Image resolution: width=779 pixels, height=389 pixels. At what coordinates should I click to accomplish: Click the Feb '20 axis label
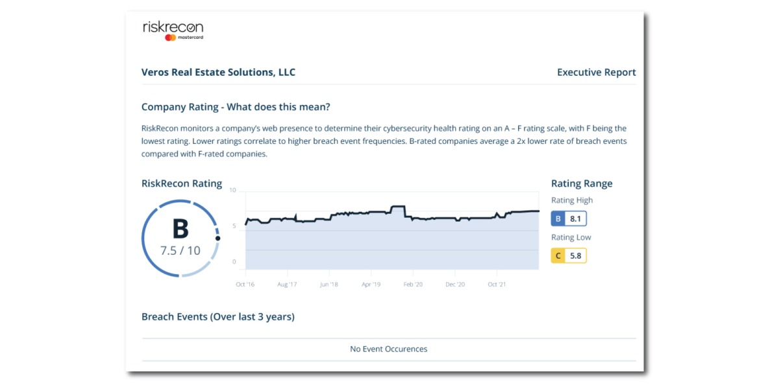tap(413, 285)
